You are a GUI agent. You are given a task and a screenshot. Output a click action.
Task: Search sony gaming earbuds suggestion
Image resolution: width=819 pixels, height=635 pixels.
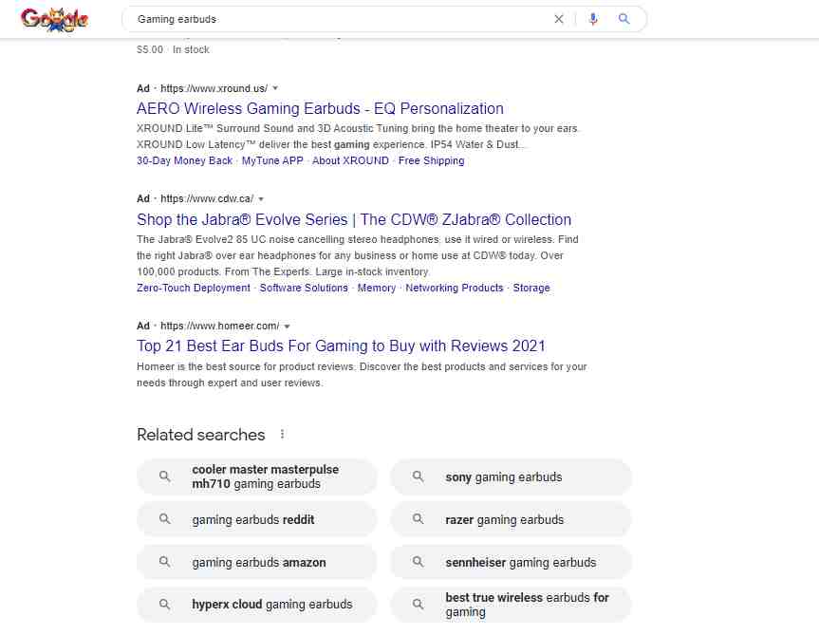511,476
